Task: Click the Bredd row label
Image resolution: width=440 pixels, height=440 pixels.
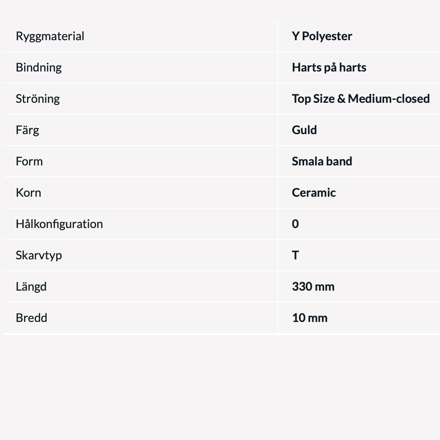Action: click(31, 318)
